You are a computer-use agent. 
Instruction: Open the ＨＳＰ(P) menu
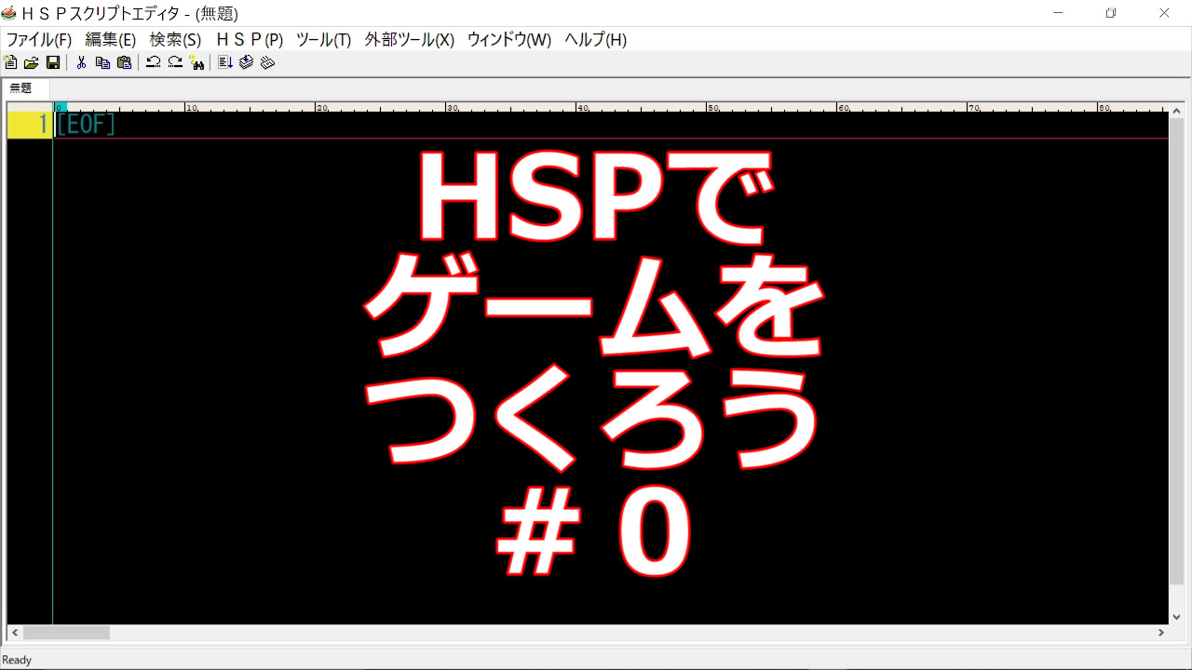(x=248, y=40)
